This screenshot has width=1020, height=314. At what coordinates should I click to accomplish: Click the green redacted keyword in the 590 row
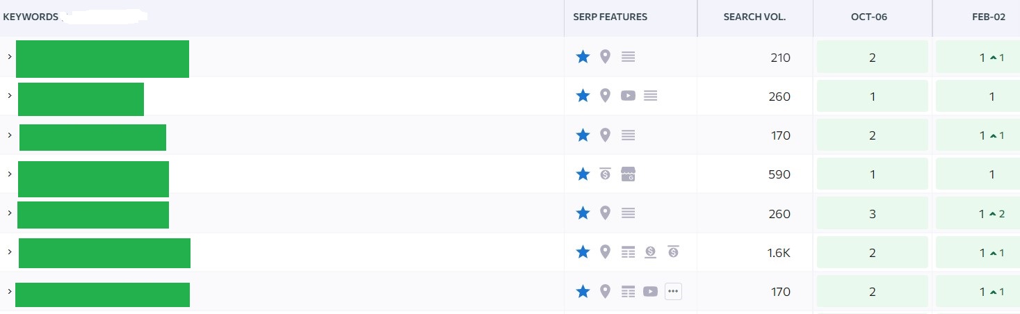(x=93, y=179)
